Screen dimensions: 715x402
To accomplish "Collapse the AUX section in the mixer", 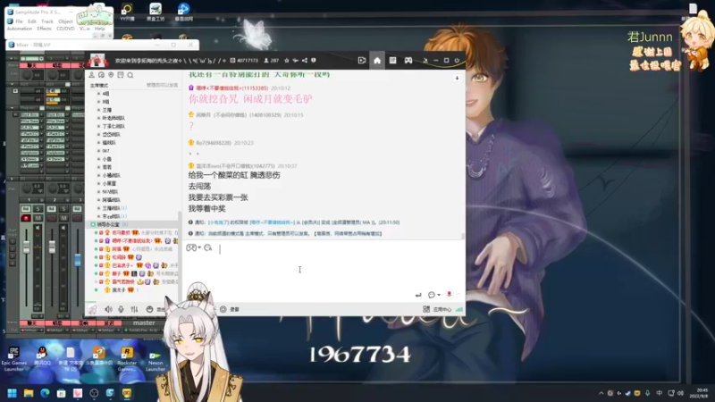I will tap(13, 84).
